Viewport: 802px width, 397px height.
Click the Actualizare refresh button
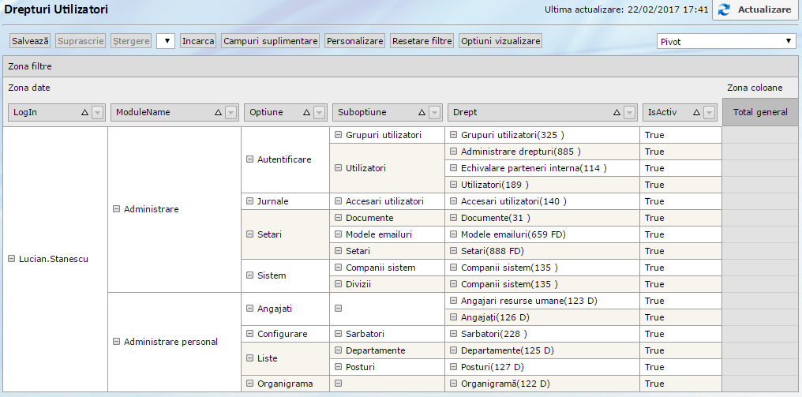[755, 10]
